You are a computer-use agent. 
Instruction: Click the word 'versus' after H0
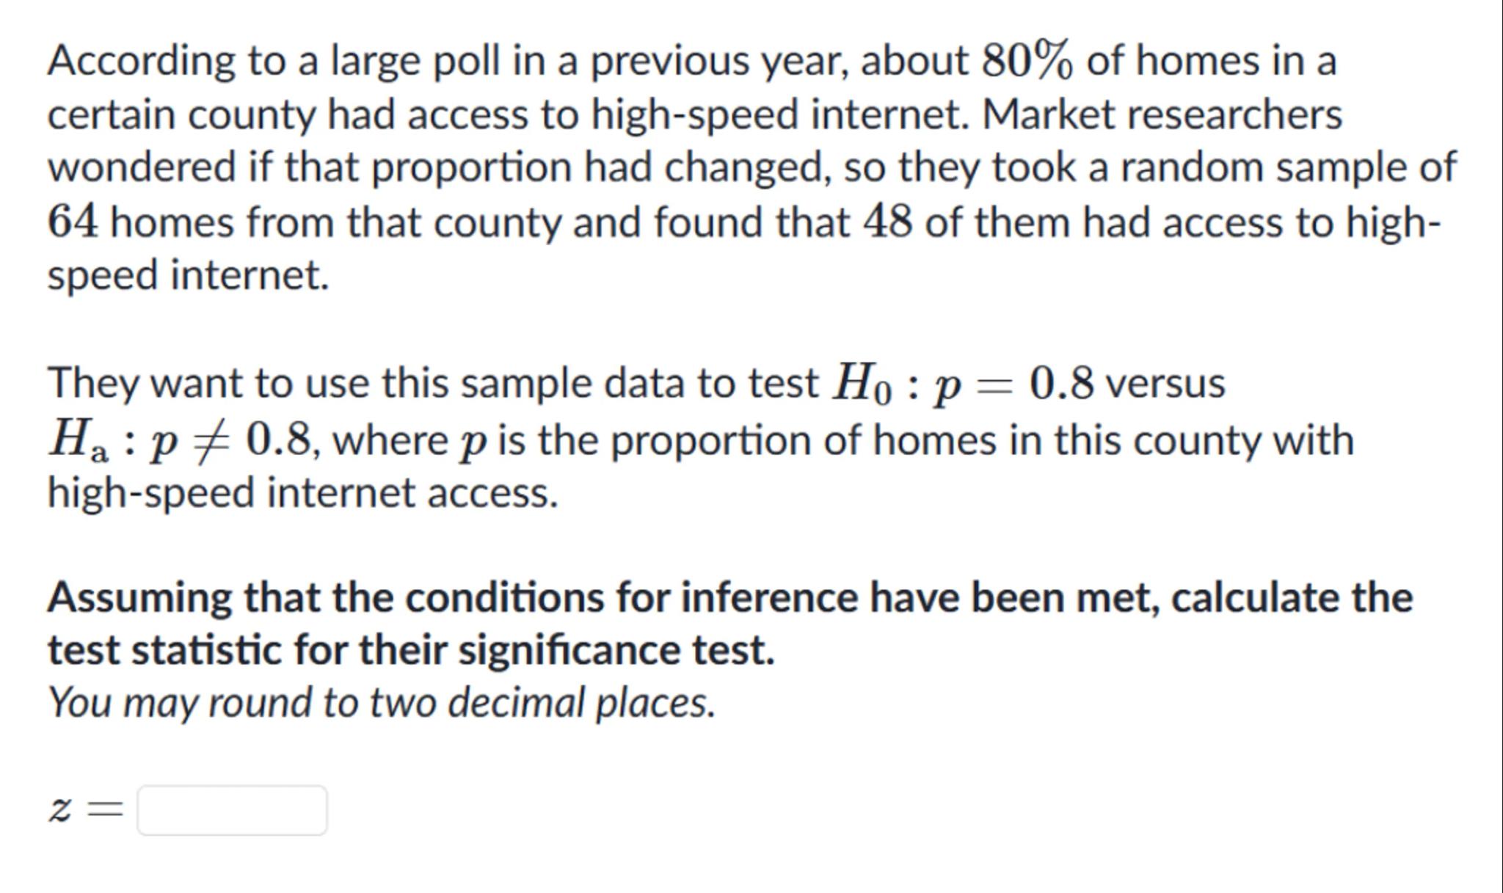(x=1165, y=384)
